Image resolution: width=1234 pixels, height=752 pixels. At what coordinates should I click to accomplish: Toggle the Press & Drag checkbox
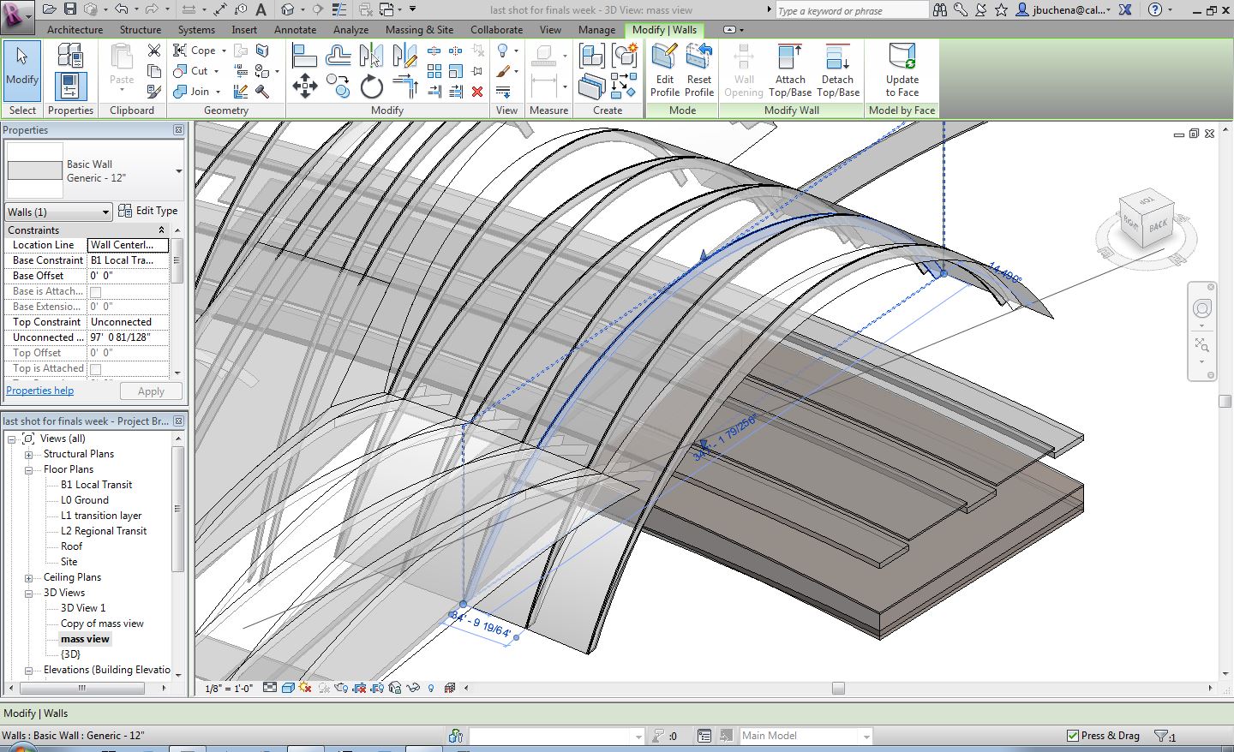click(x=1072, y=736)
